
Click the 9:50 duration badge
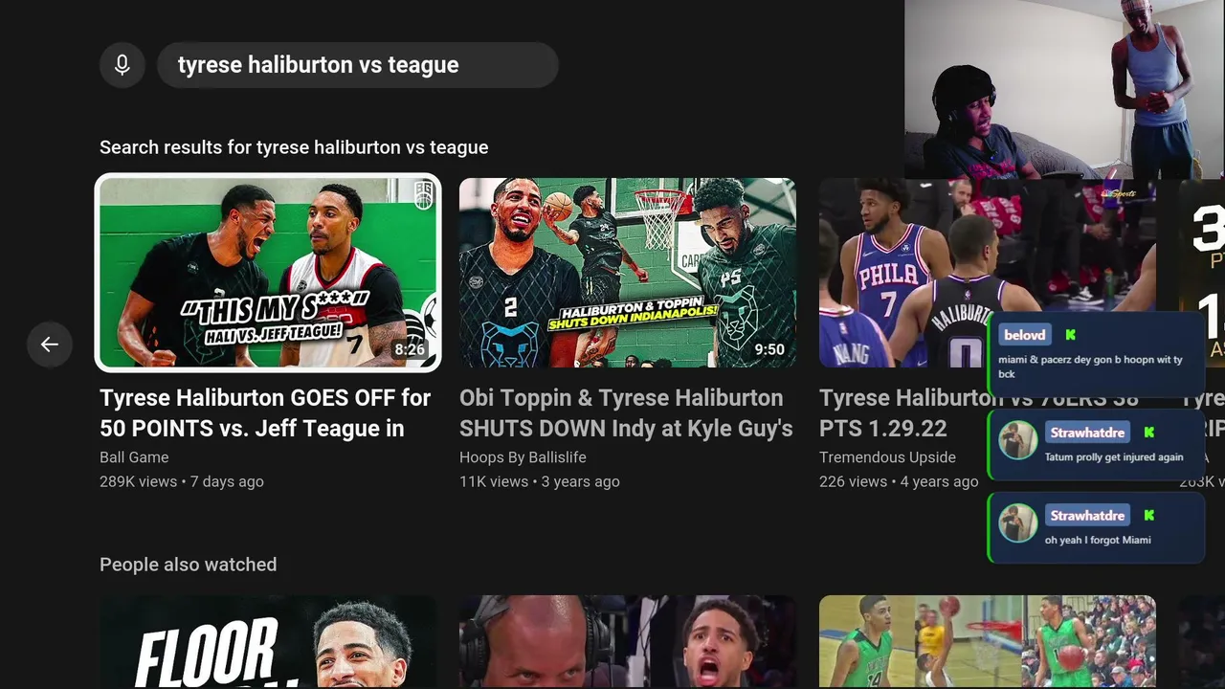tap(769, 350)
